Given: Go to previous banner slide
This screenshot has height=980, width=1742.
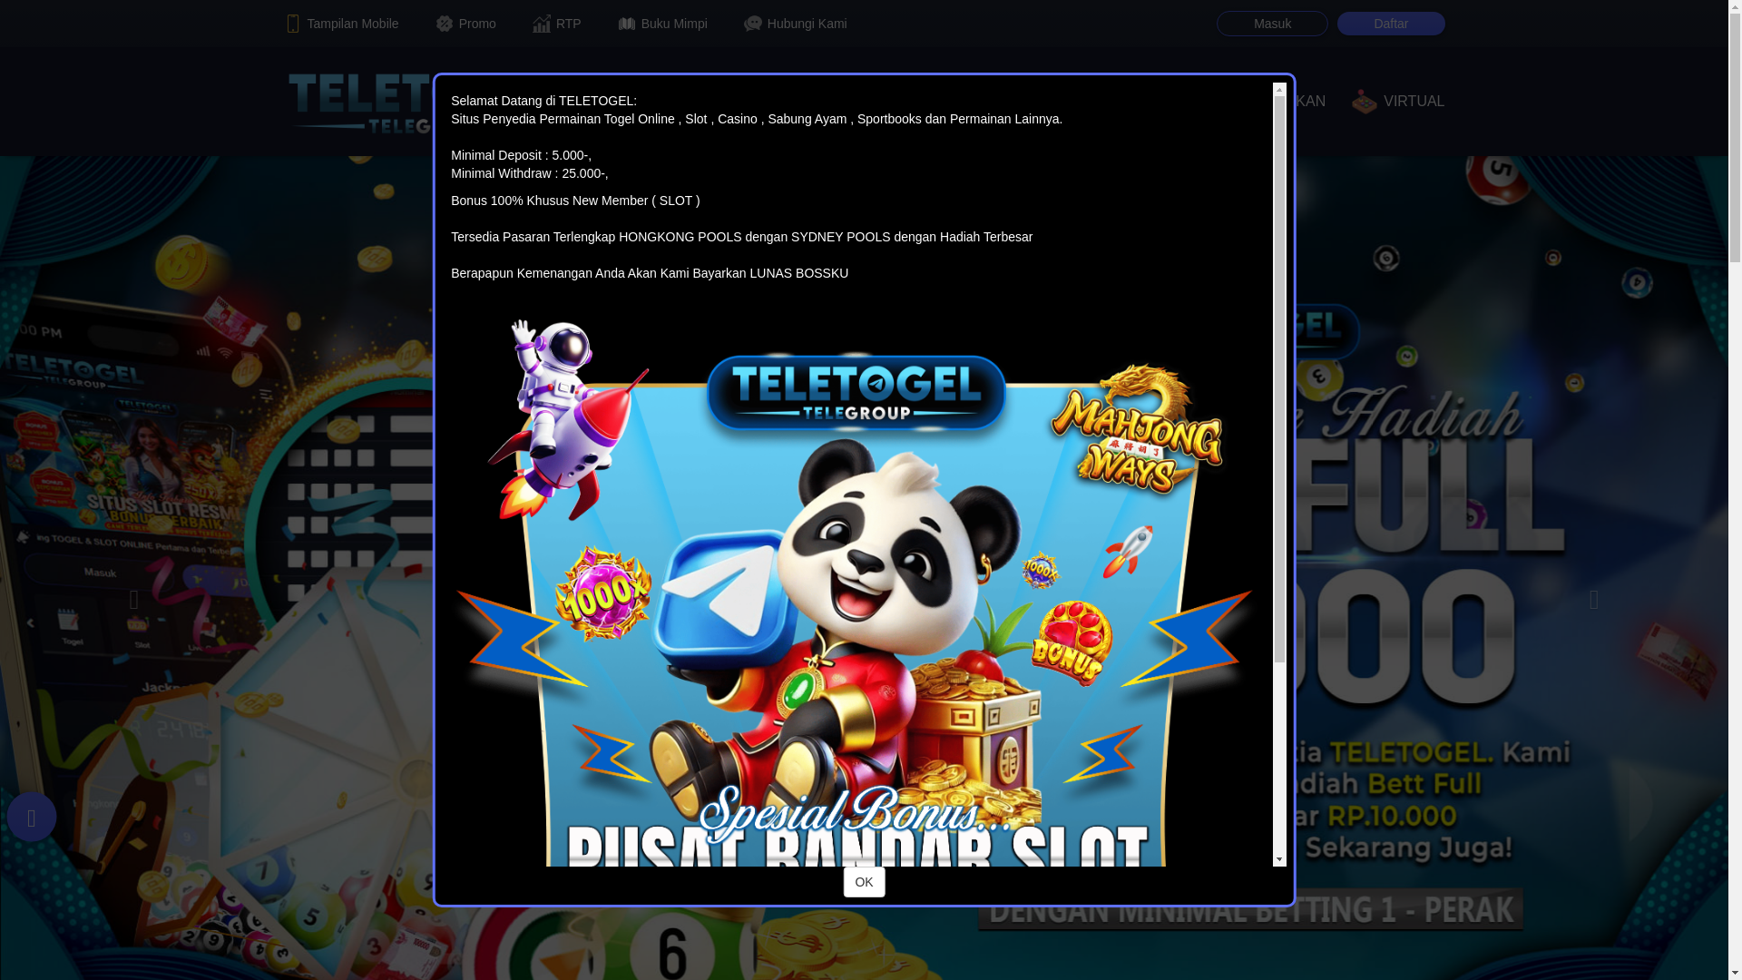Looking at the screenshot, I should coord(134,599).
